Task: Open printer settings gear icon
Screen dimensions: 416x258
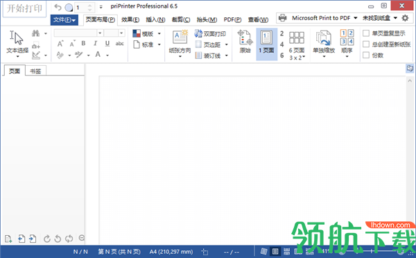Action: coord(405,18)
